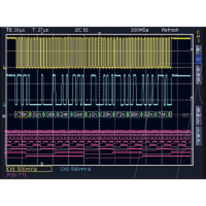Select DC coupling in the side menu
The height and width of the screenshot is (206, 206).
point(199,59)
